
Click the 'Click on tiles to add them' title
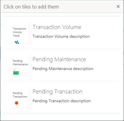31,7
